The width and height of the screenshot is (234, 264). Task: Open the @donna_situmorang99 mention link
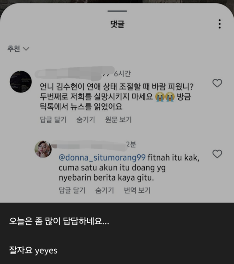(x=102, y=158)
